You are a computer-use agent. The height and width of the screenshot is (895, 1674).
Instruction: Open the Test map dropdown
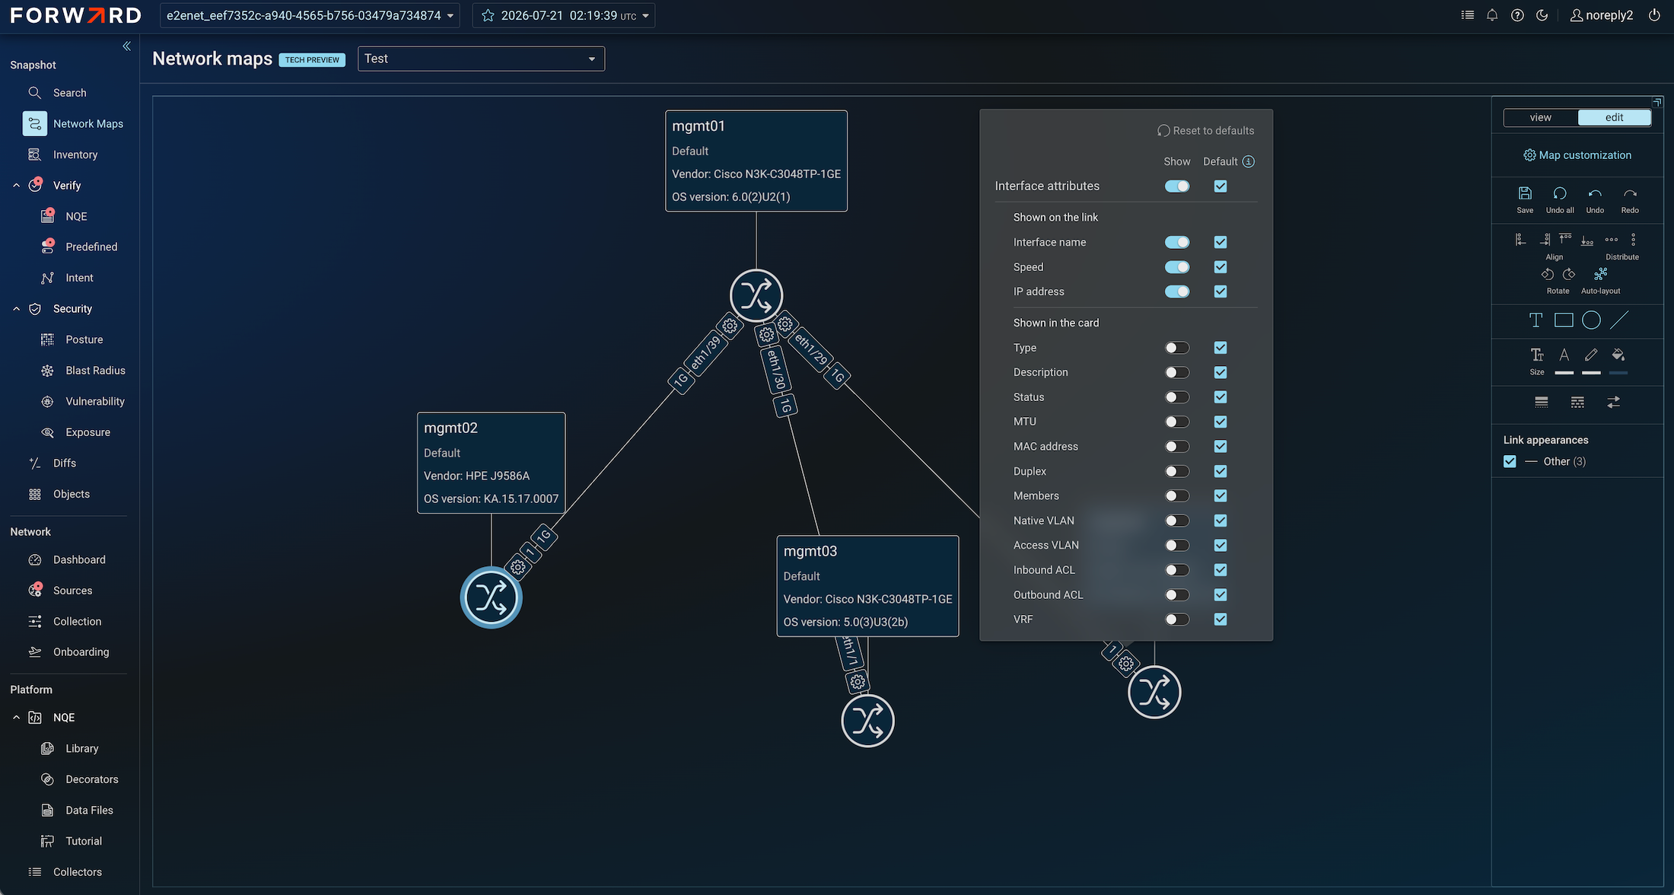coord(481,59)
